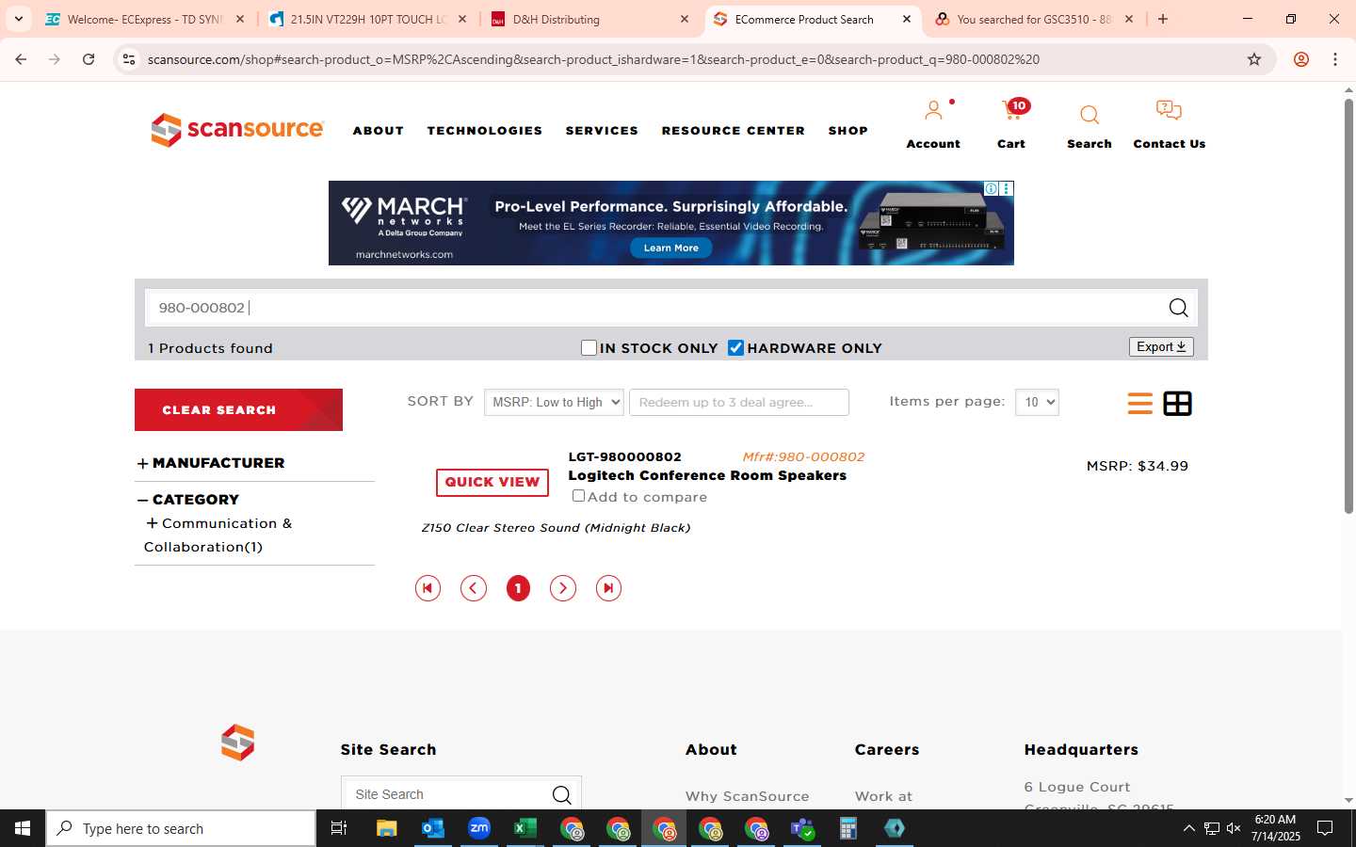Click footer Site Search magnifier icon
Viewport: 1356px width, 847px height.
coord(562,795)
